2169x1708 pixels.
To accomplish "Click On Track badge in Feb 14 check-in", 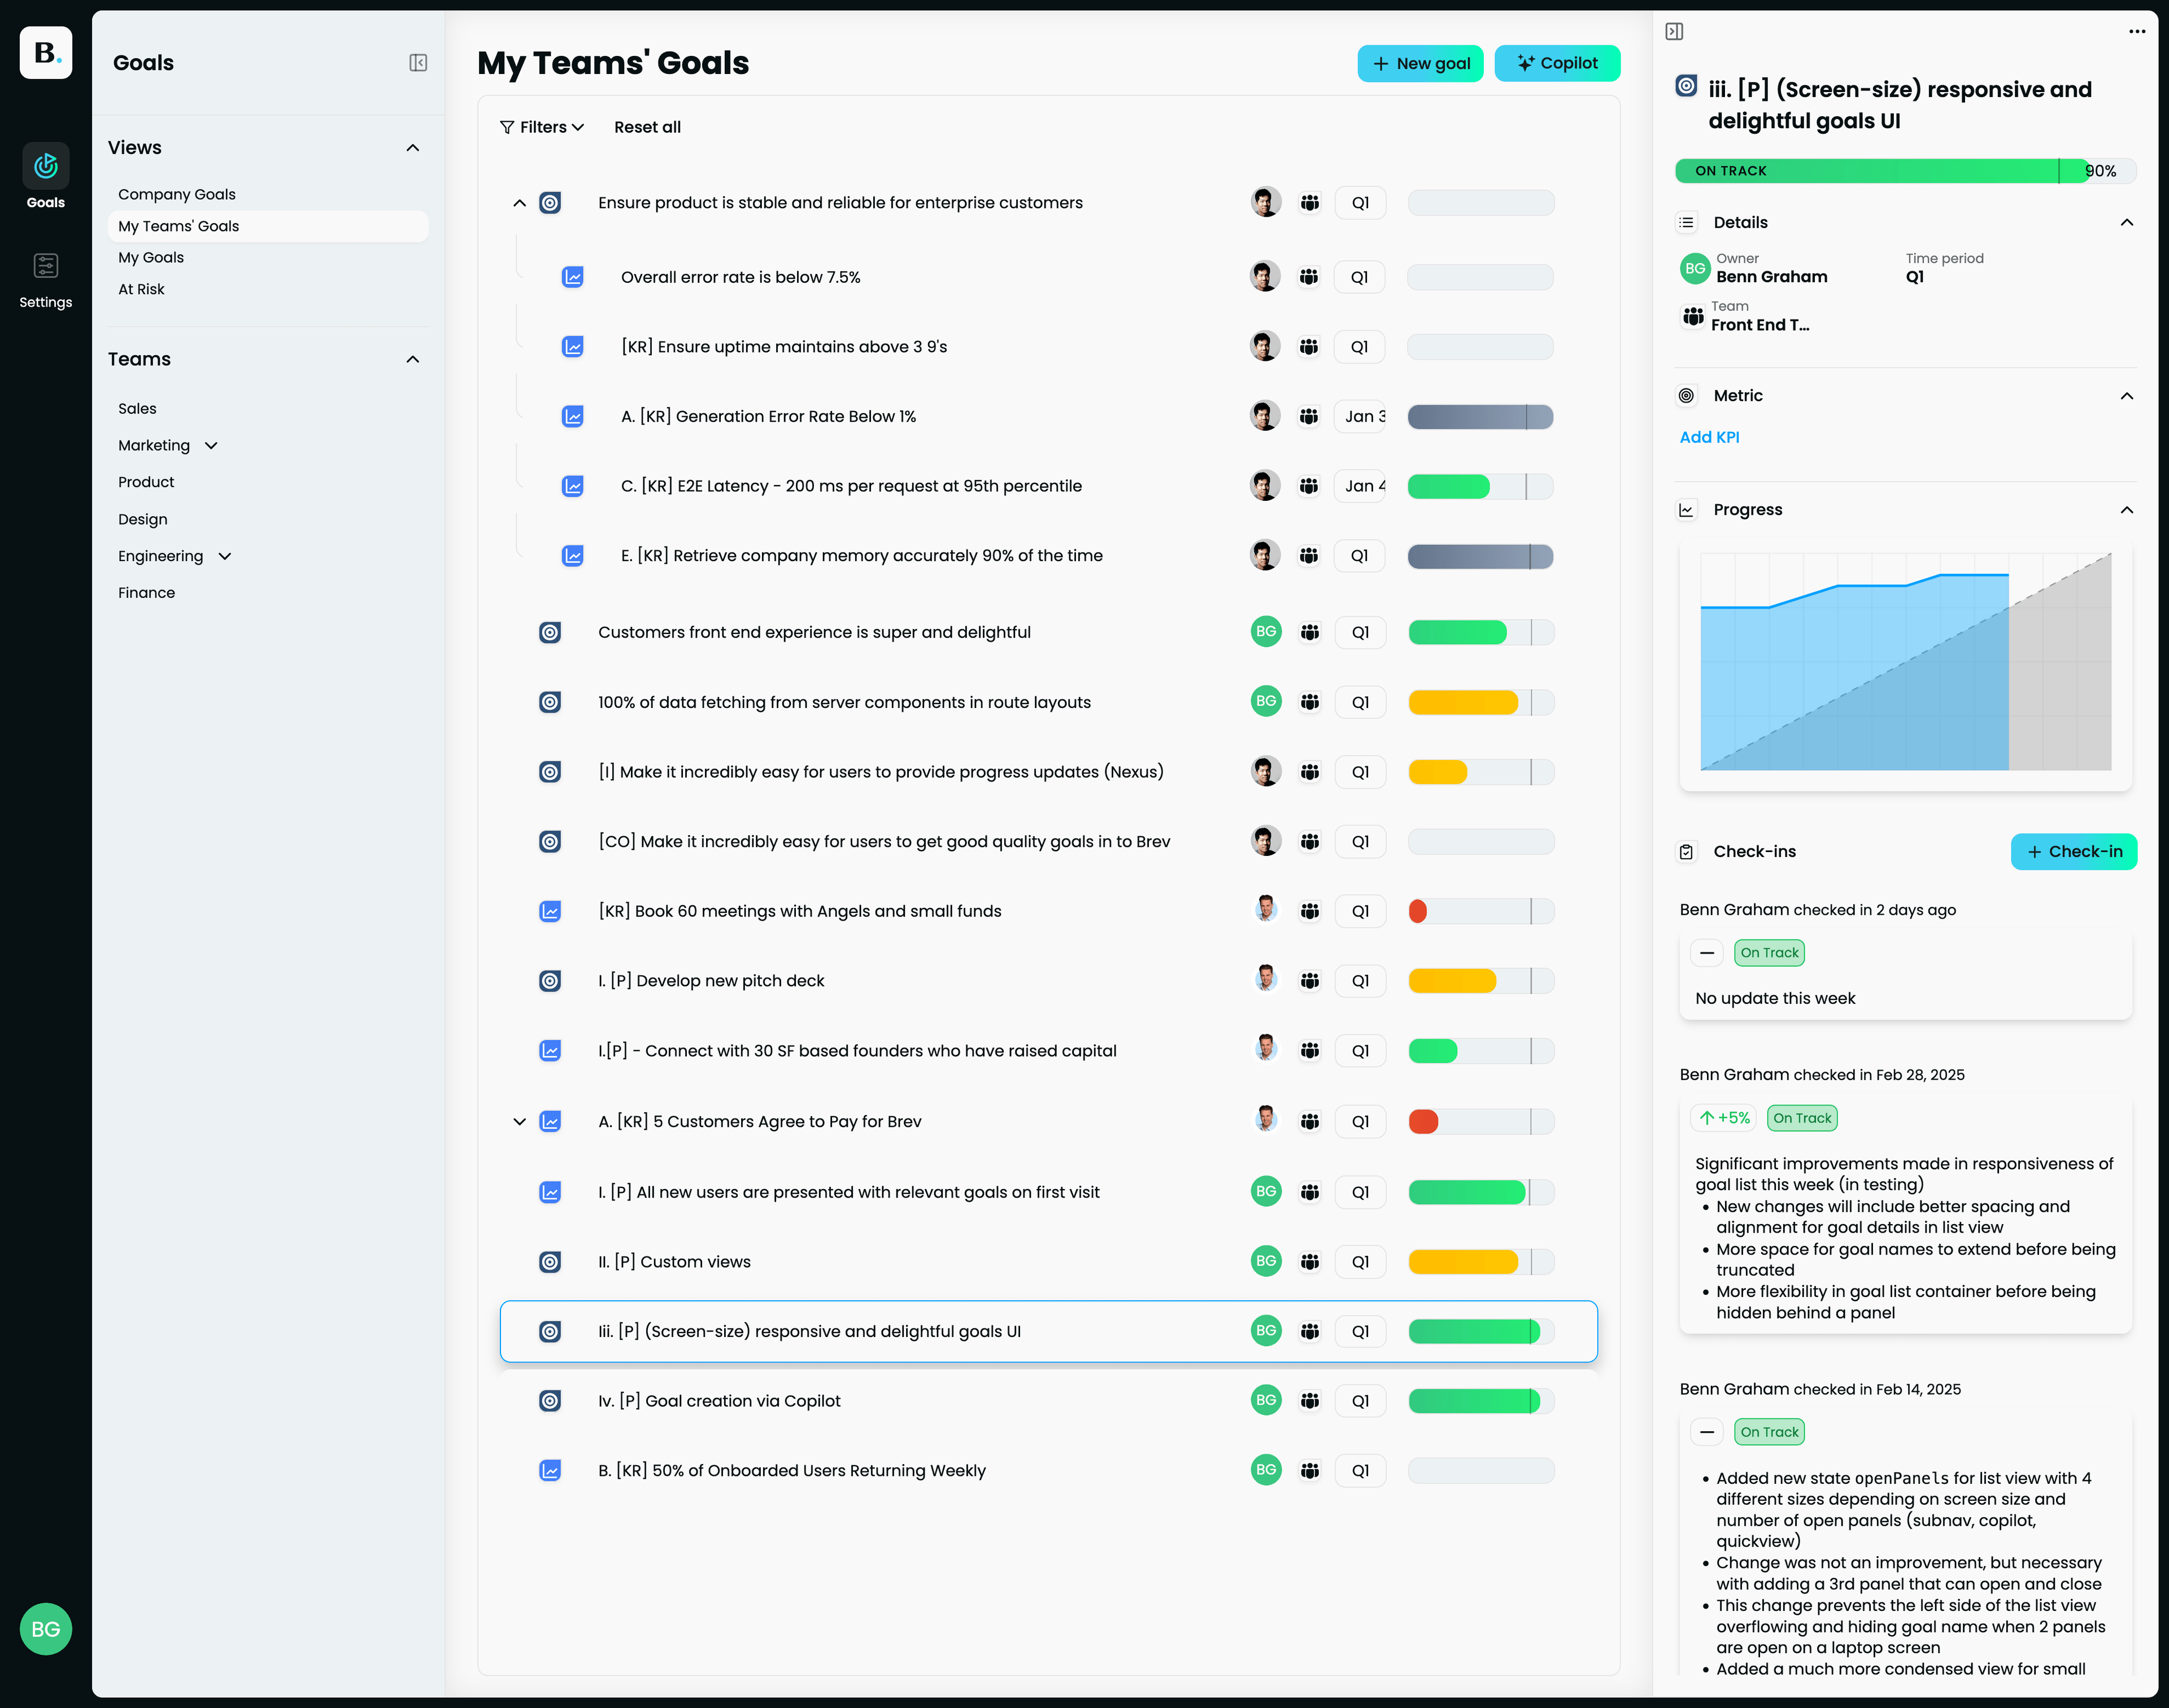I will (x=1769, y=1432).
